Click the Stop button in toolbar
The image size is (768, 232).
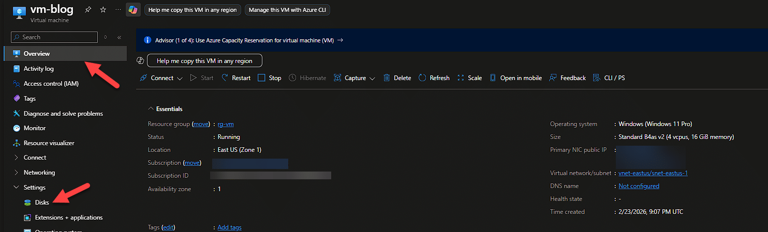coord(270,78)
